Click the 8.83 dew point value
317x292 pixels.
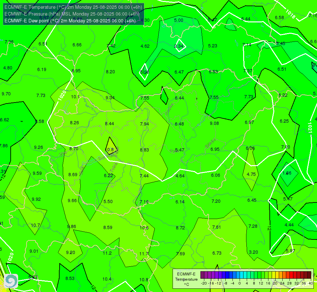[144, 150]
